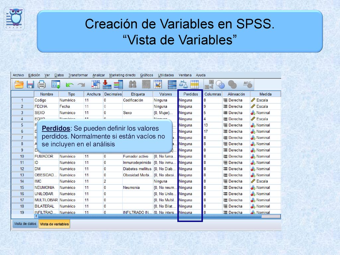Click the Etiqueta column header

click(x=138, y=94)
